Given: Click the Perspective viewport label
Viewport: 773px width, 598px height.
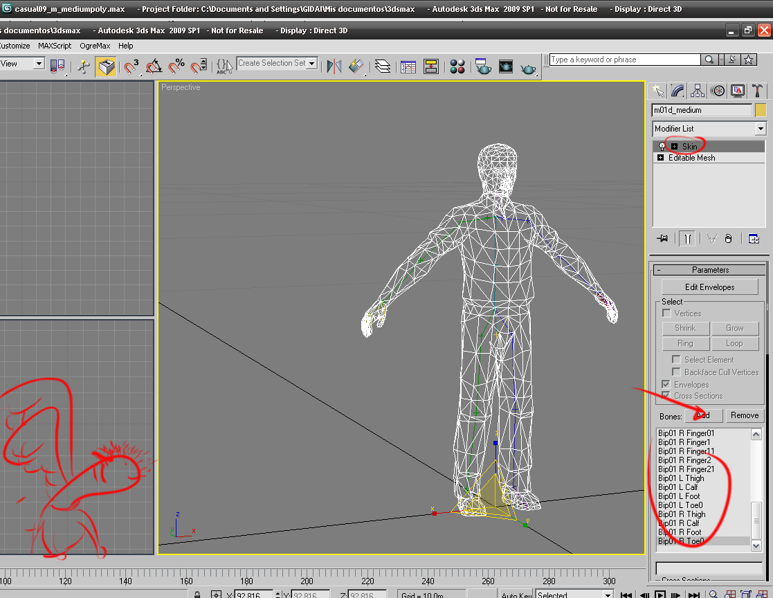Looking at the screenshot, I should point(181,87).
